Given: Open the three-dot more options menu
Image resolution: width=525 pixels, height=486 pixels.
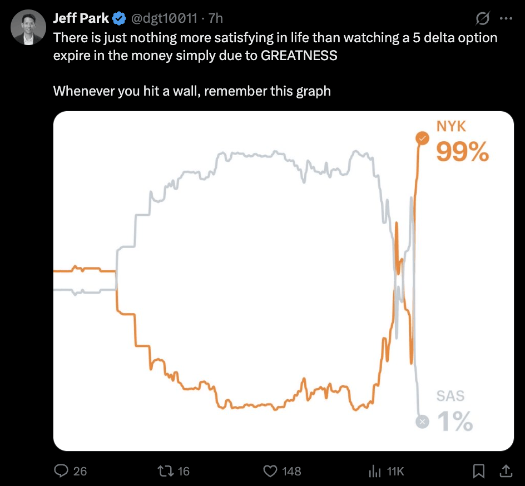Looking at the screenshot, I should 506,19.
